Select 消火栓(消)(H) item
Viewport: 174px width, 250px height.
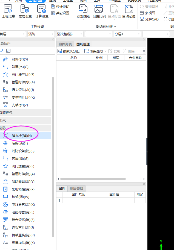[x=25, y=136]
